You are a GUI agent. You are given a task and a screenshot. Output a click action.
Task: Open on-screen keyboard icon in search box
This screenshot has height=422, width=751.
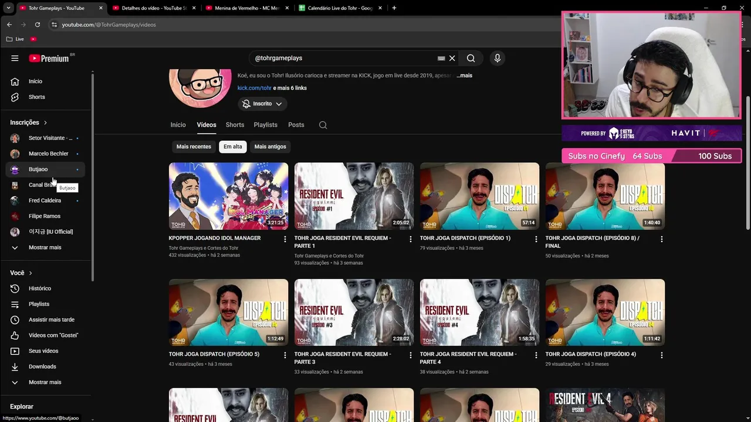(441, 58)
